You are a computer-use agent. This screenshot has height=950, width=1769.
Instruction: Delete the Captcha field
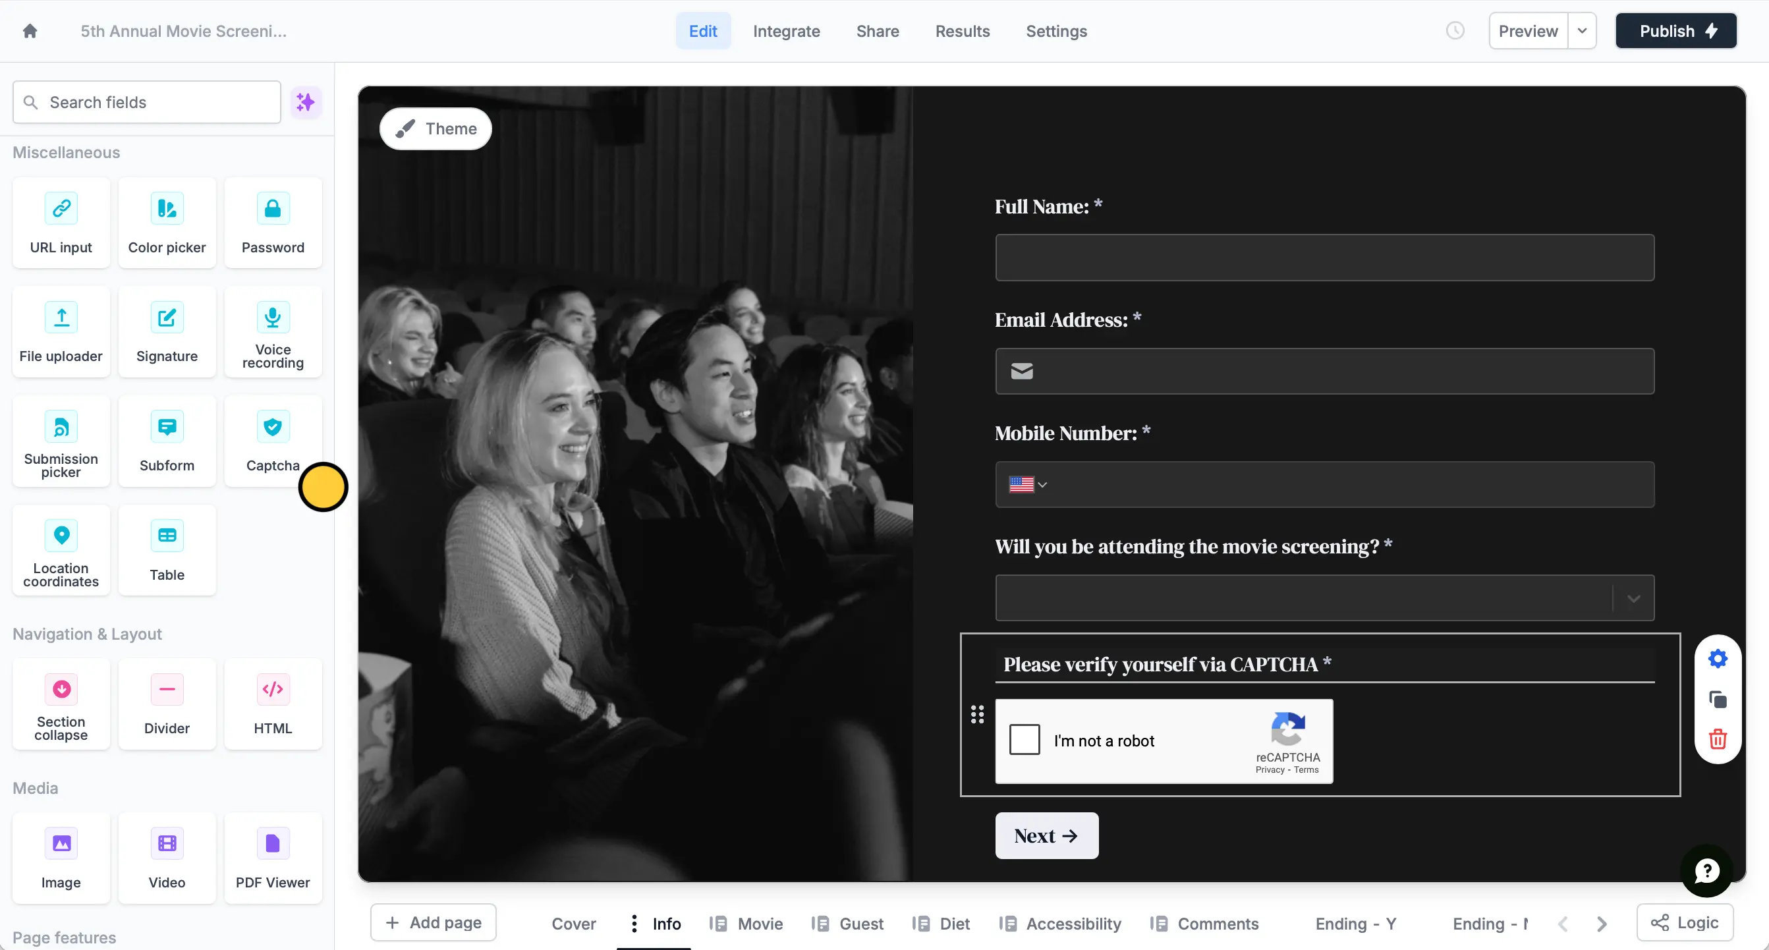click(x=1718, y=739)
